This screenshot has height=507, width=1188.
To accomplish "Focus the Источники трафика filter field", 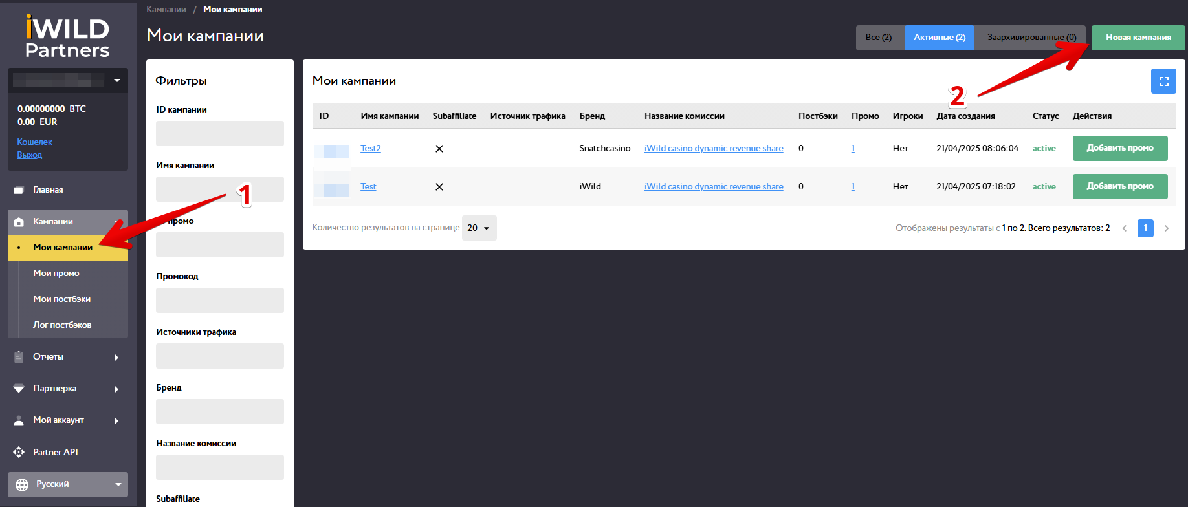I will 220,356.
